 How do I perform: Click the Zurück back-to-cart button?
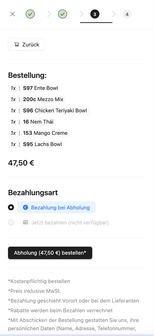(x=27, y=45)
